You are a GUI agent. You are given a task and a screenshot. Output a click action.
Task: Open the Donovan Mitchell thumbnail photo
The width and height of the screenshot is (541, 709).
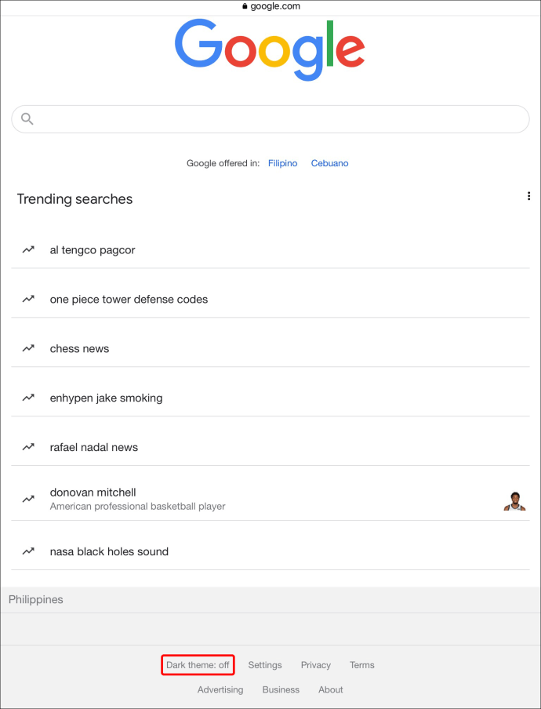tap(514, 500)
